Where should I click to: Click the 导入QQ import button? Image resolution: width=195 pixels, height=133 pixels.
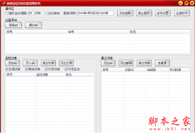(30, 63)
